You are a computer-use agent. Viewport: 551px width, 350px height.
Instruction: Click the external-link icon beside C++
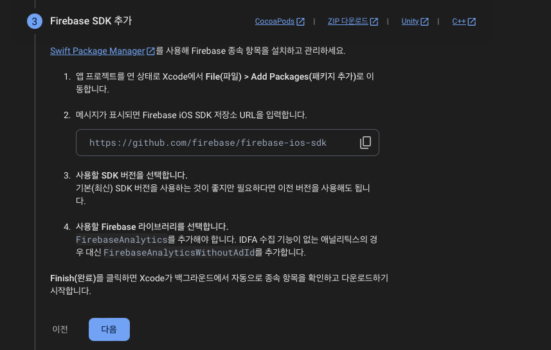coord(472,22)
